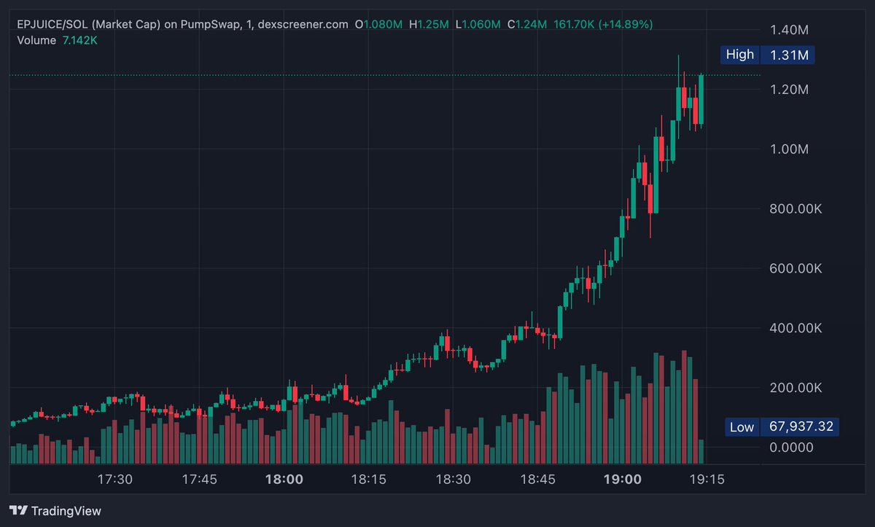
Task: Click the 19:00 time axis label
Action: [x=623, y=480]
